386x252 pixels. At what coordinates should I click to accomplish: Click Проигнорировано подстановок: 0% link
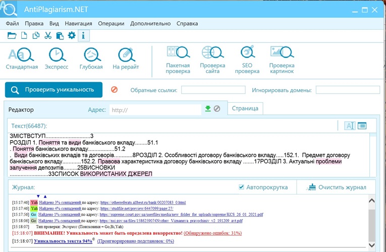[136, 241]
